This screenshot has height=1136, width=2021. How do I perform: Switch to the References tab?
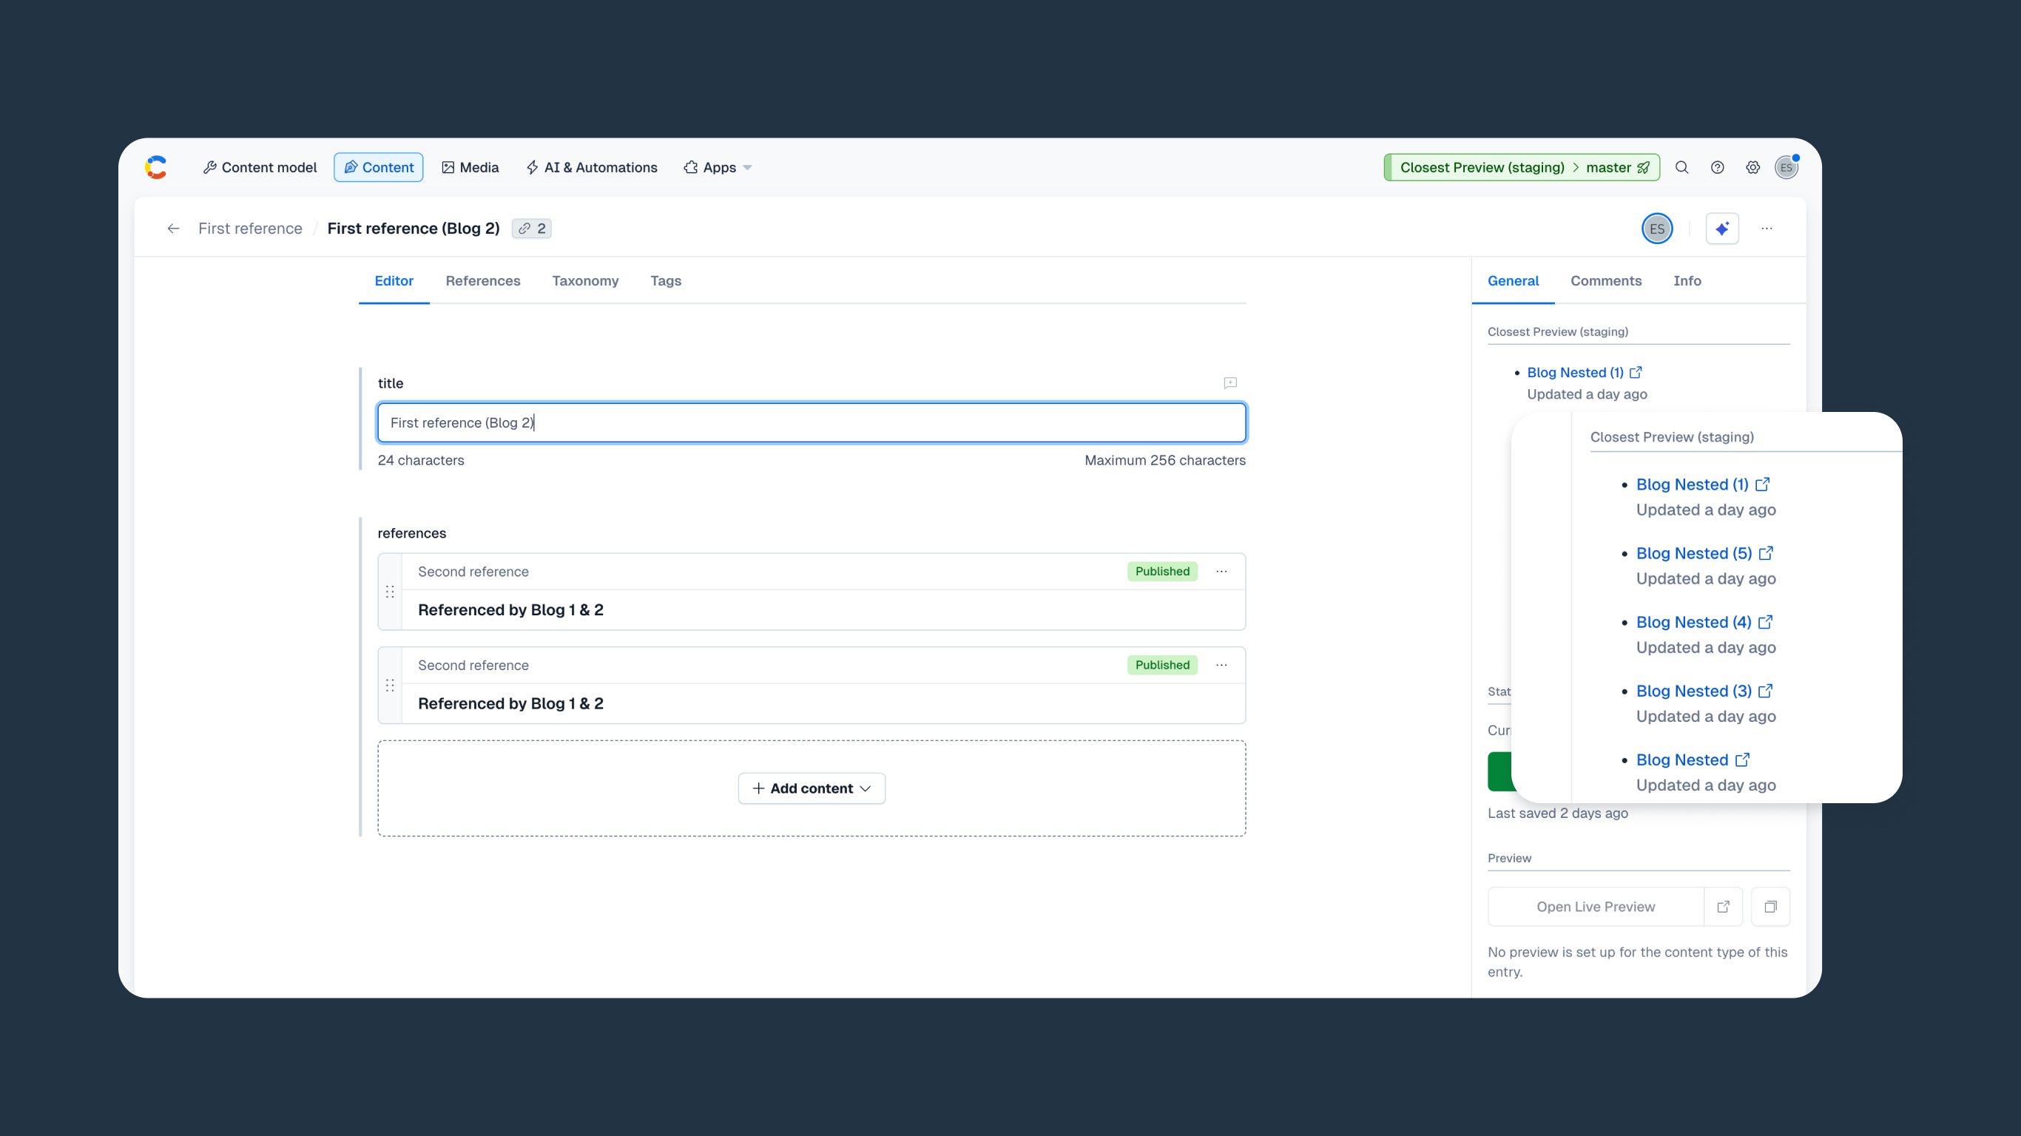point(482,281)
